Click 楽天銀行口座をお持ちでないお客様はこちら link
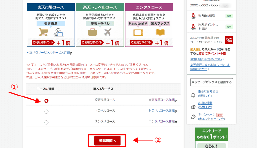The image size is (257, 148). [210, 67]
